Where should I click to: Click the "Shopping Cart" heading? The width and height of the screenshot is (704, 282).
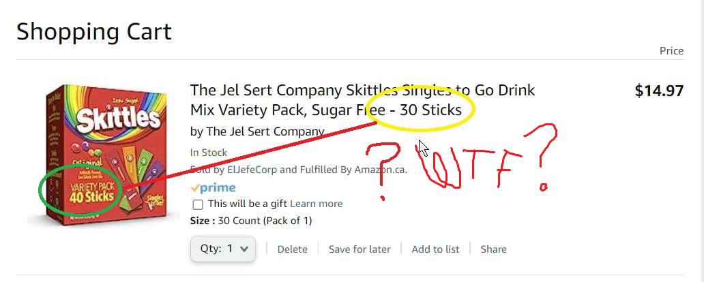94,31
